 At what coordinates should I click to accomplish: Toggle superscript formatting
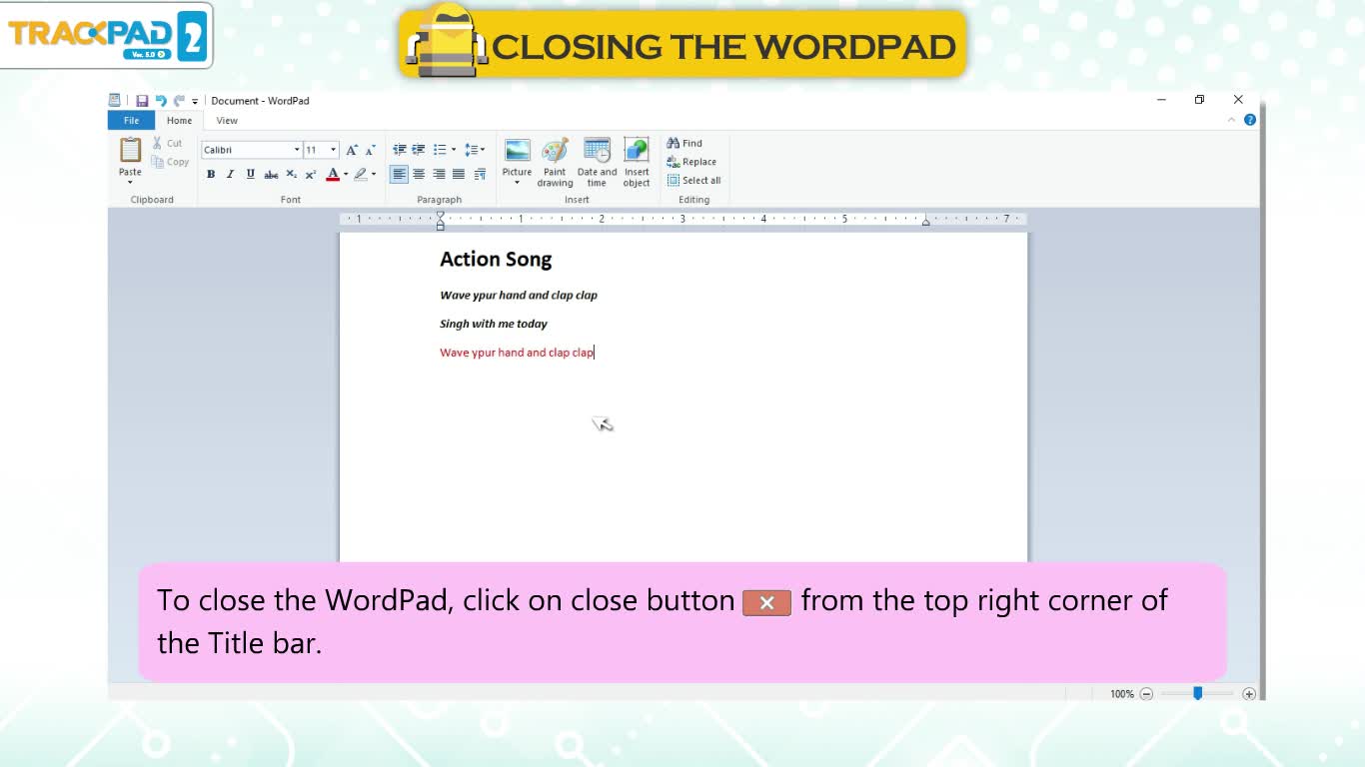pyautogui.click(x=311, y=174)
